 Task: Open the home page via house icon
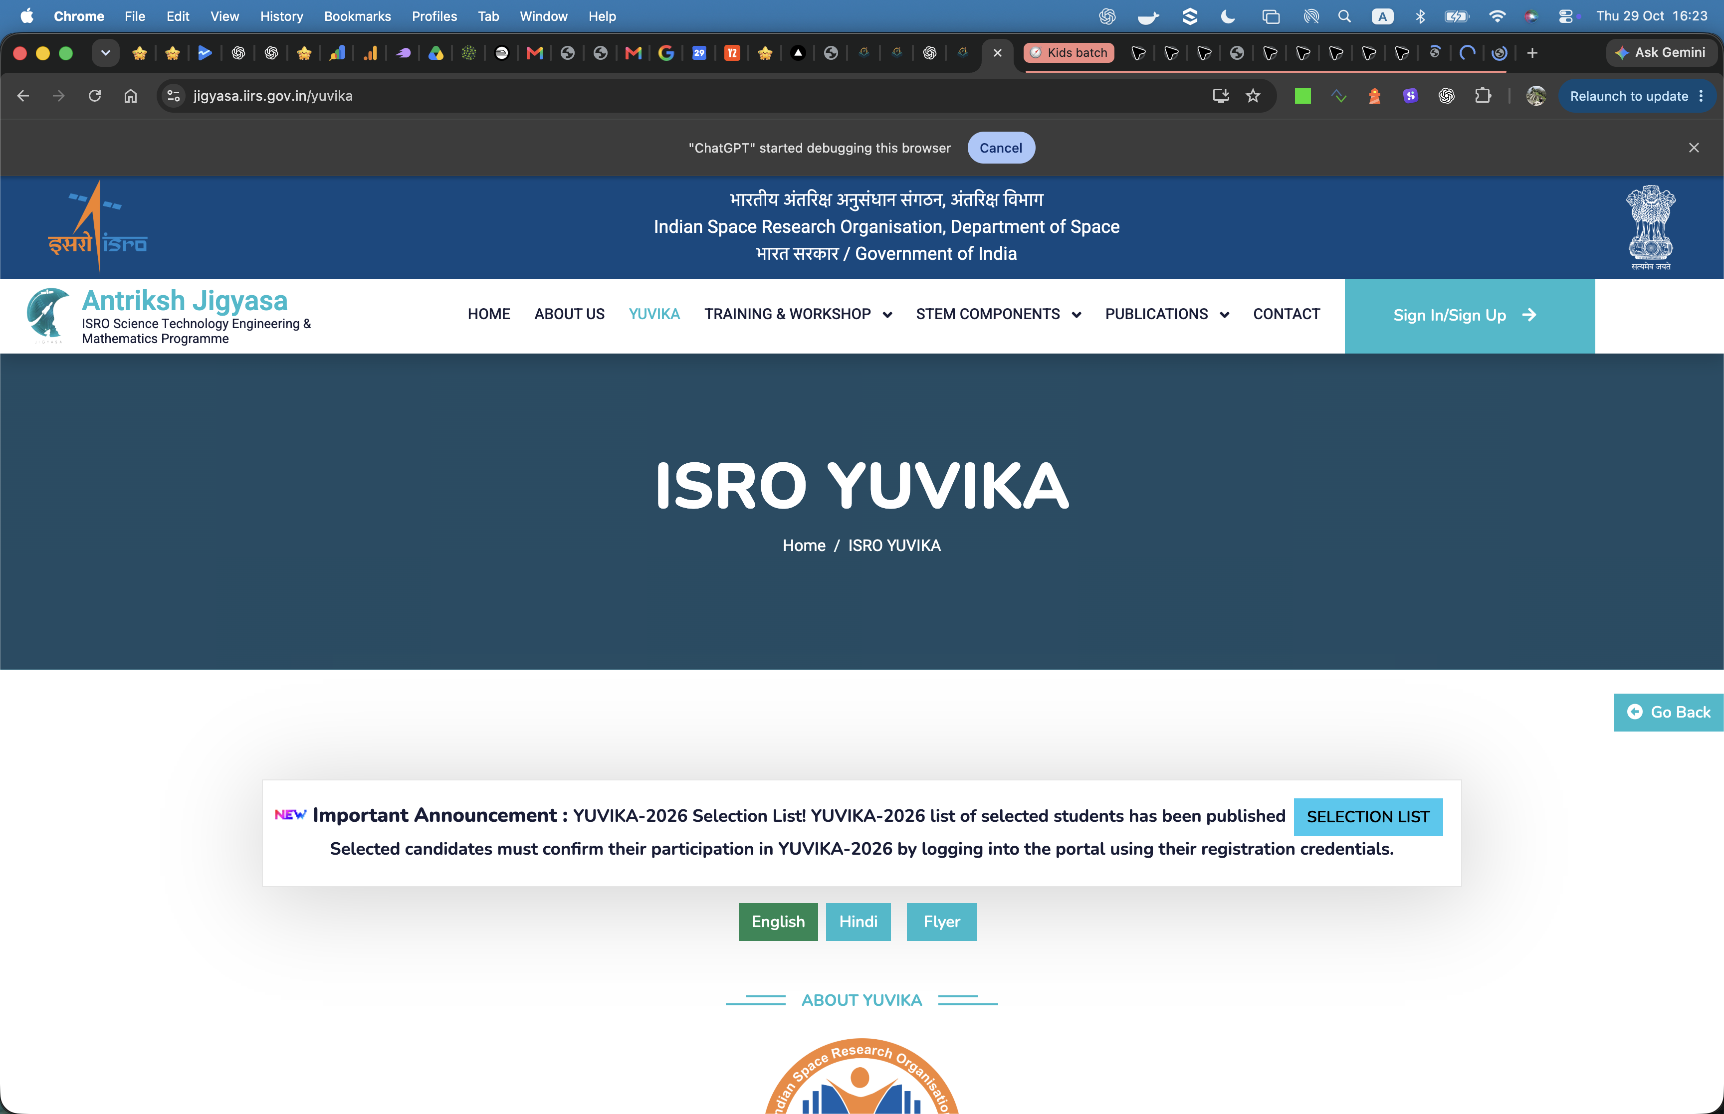click(x=130, y=95)
